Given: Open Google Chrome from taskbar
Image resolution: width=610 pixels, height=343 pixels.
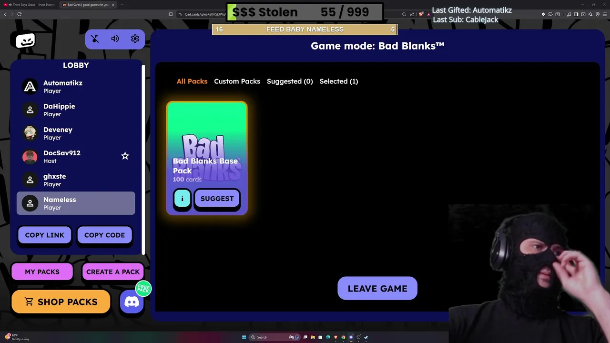Looking at the screenshot, I should tap(343, 337).
